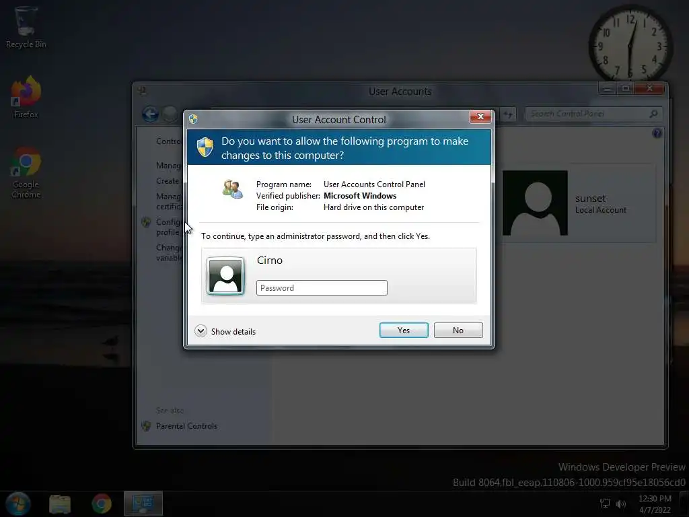Maximize the User Accounts window
This screenshot has height=517, width=689.
click(625, 89)
